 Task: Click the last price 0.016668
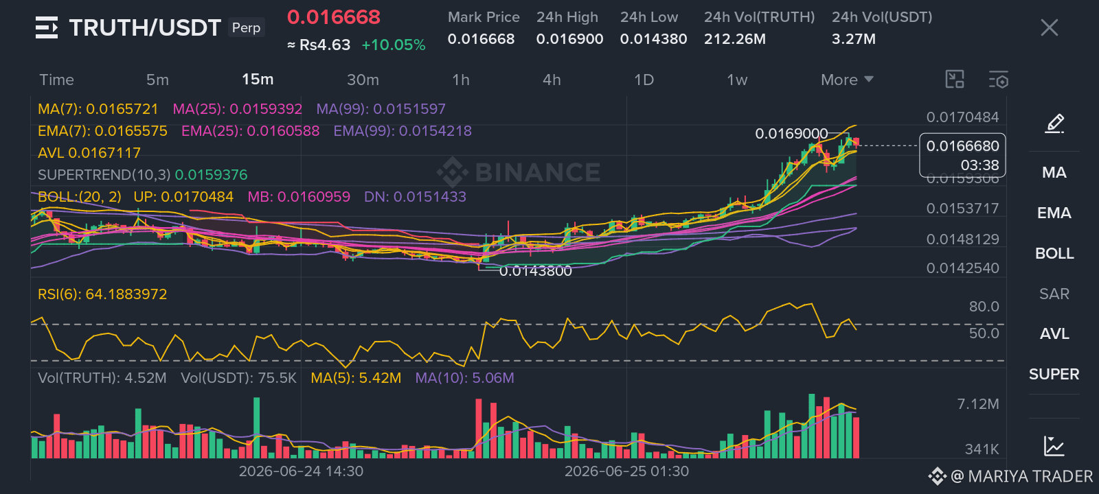point(334,17)
